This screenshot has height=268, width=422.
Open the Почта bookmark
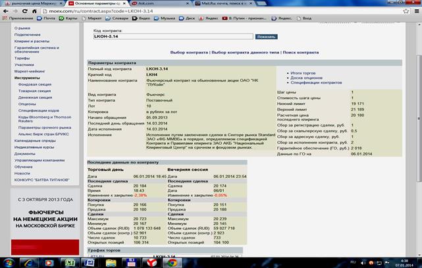coord(46,18)
